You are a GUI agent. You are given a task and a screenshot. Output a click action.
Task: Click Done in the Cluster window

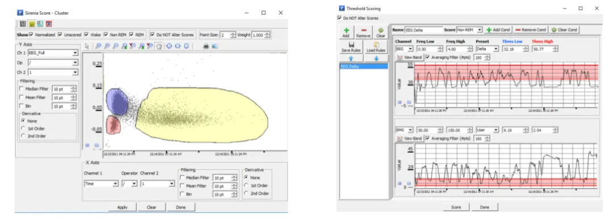[180, 207]
